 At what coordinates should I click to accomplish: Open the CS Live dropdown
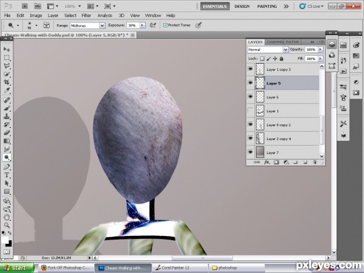click(x=311, y=6)
